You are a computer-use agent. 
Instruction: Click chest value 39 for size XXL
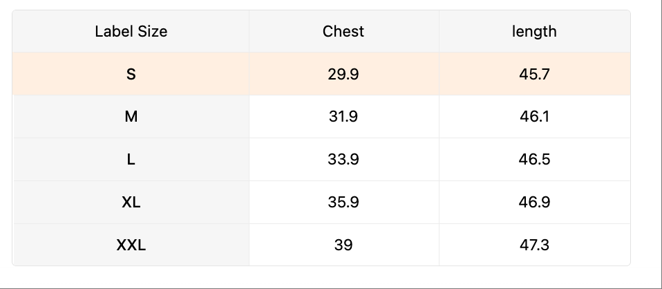[343, 245]
